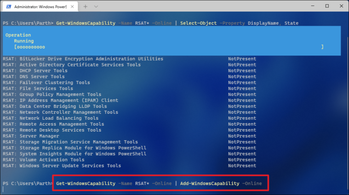Viewport: 349px width, 195px height.
Task: Click Group Policy Management Tools row
Action: coord(130,95)
